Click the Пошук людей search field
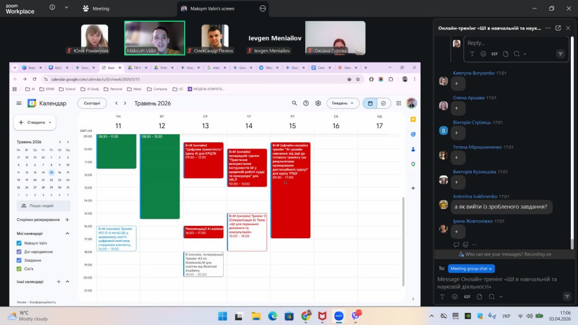The height and width of the screenshot is (325, 578). pos(43,206)
